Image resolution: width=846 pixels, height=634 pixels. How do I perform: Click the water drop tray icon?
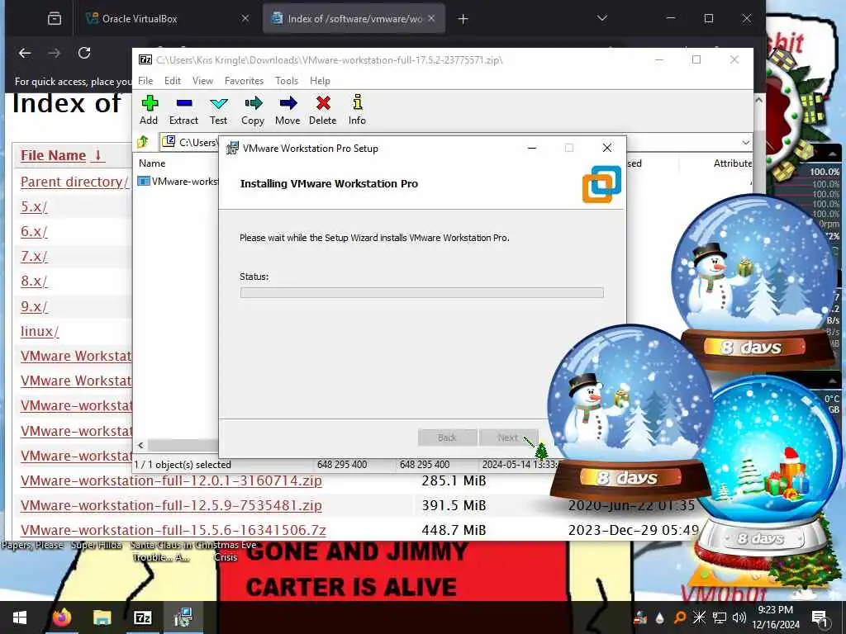660,618
